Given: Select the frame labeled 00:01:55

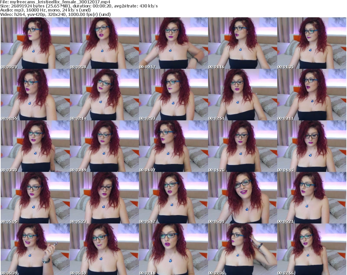Looking at the screenshot, I should (x=35, y=95).
